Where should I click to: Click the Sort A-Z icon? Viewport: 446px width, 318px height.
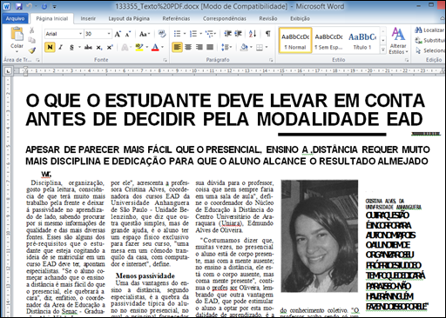(253, 34)
